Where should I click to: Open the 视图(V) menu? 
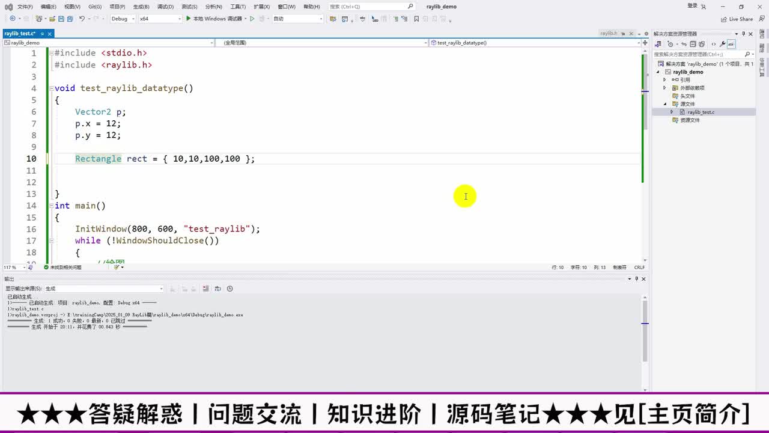point(72,7)
